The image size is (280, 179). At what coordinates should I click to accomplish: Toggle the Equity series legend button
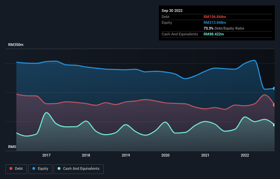[x=40, y=169]
